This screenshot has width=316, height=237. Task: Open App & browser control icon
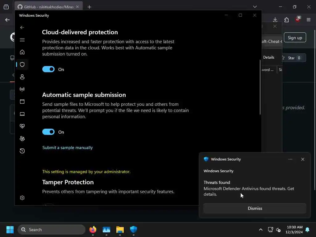pos(22,102)
